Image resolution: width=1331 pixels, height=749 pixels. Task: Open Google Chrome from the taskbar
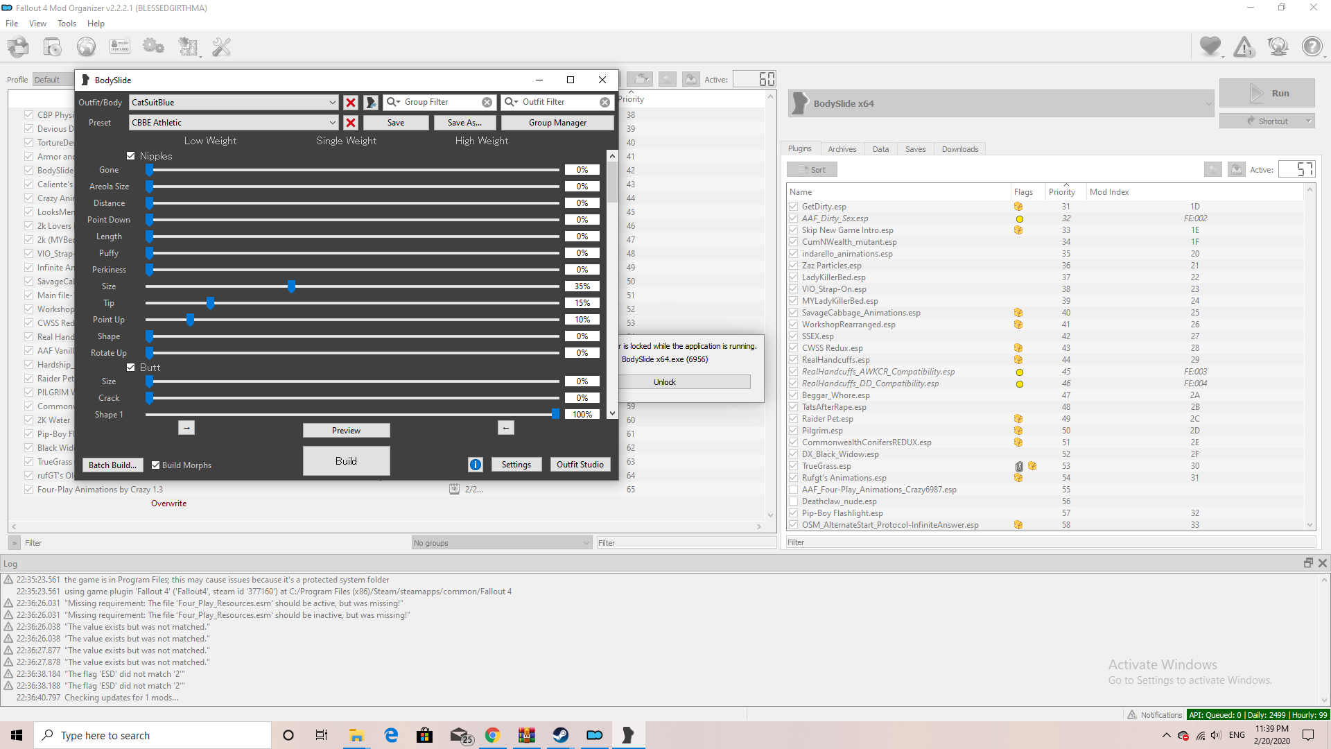(x=492, y=735)
